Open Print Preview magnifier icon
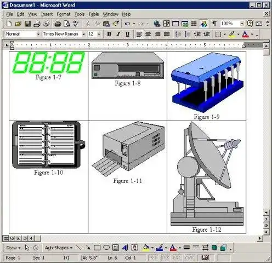 [x=67, y=24]
